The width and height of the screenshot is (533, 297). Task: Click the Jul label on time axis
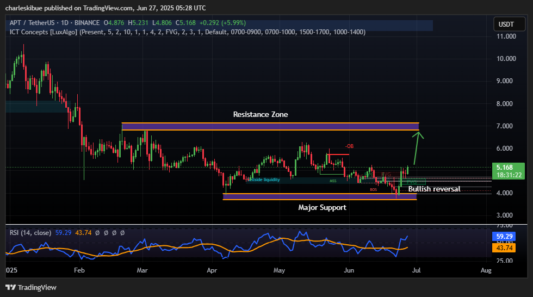pos(416,270)
